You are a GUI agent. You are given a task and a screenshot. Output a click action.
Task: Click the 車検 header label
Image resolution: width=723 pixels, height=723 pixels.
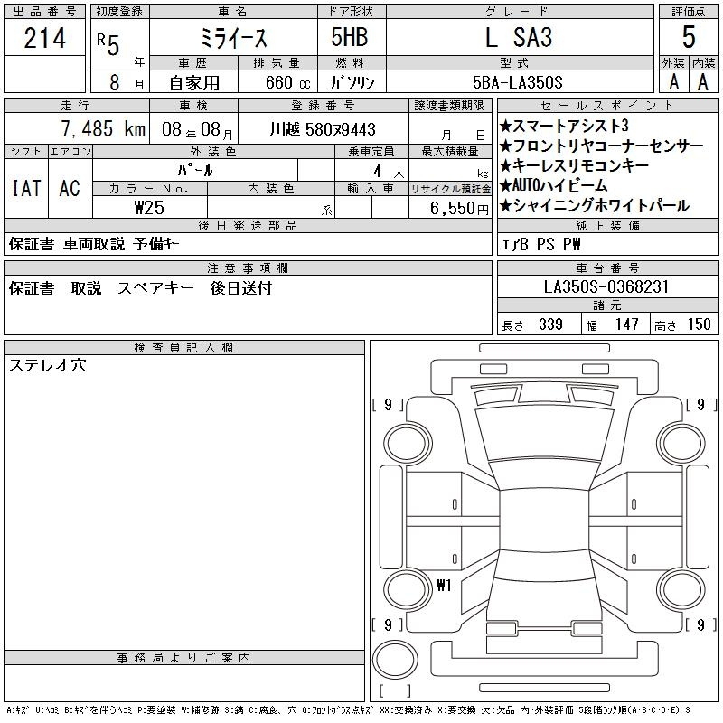pyautogui.click(x=193, y=106)
